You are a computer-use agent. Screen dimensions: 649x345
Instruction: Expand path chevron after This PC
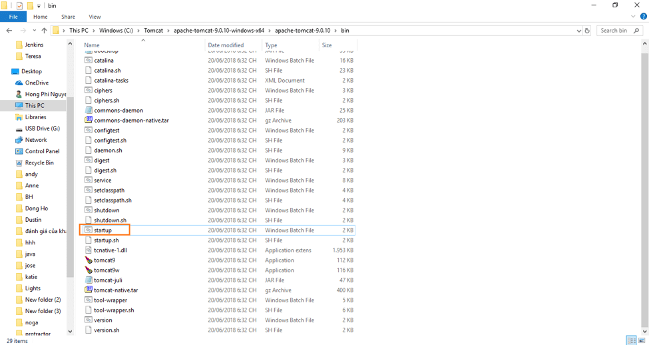[x=94, y=31]
